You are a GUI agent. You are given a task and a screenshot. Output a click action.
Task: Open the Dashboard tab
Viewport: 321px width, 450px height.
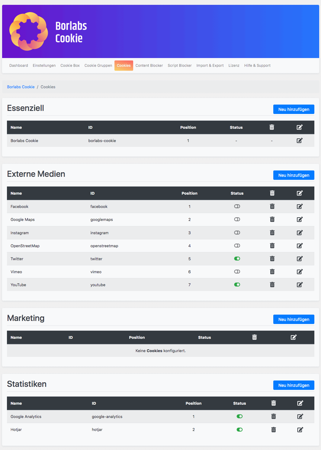pos(19,66)
